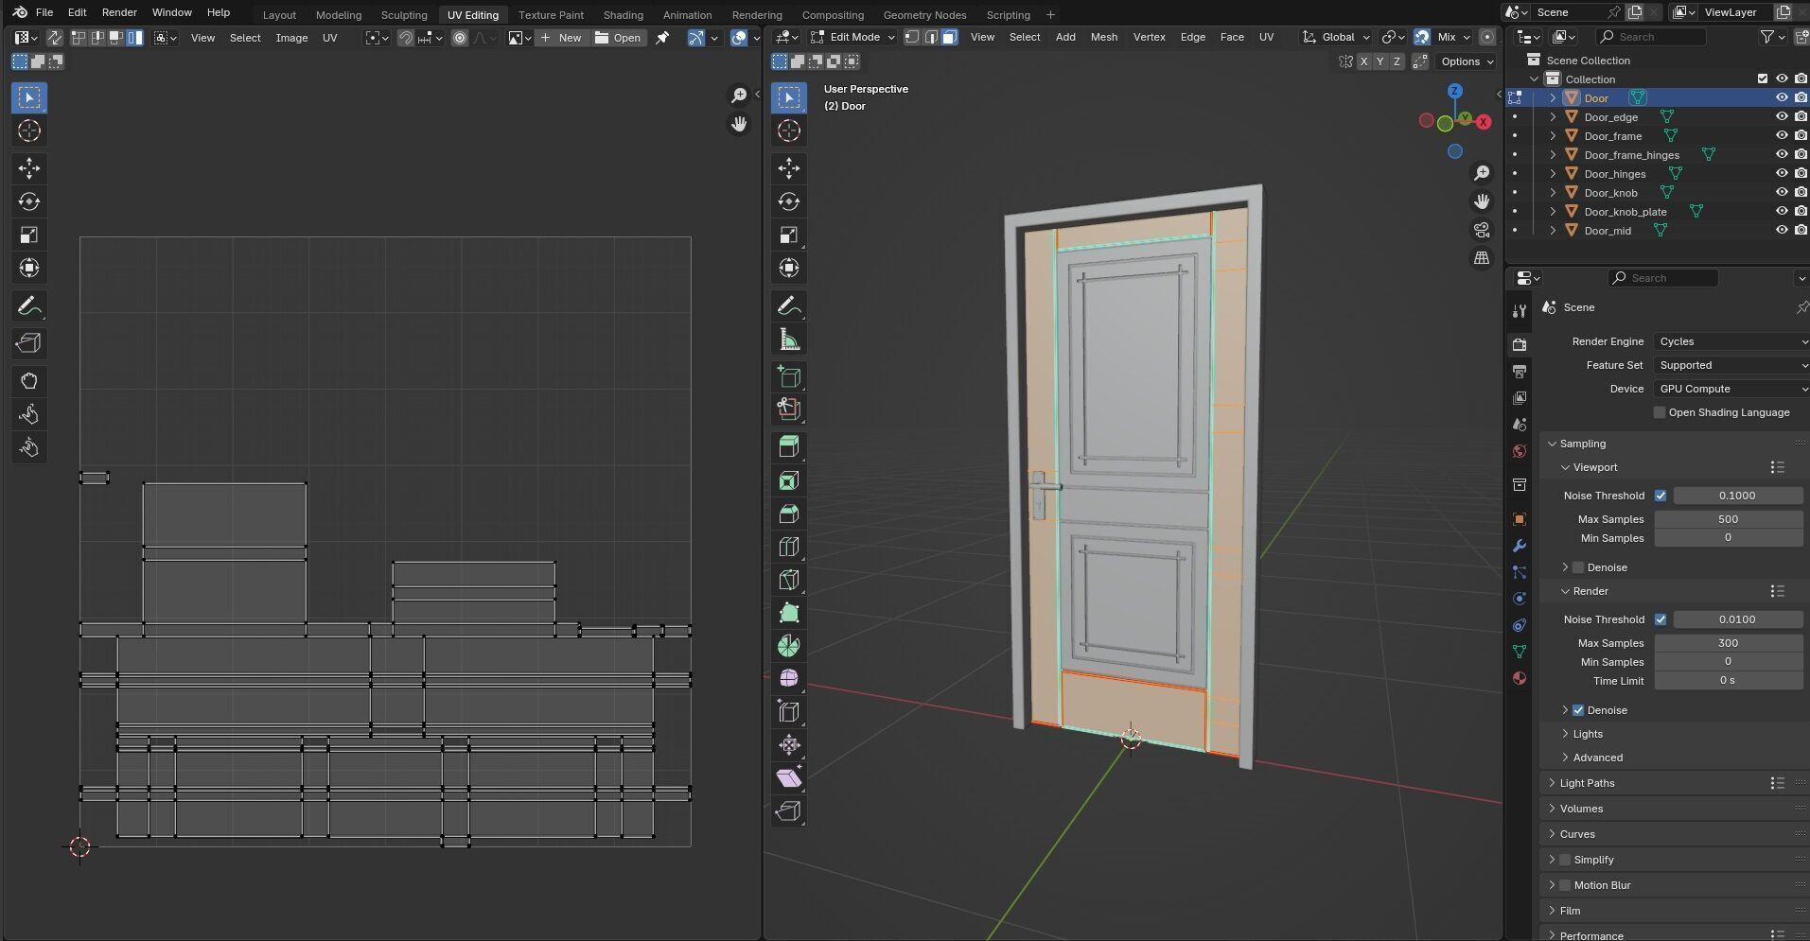
Task: Select the Pinch tool in UV editor
Action: [x=29, y=447]
